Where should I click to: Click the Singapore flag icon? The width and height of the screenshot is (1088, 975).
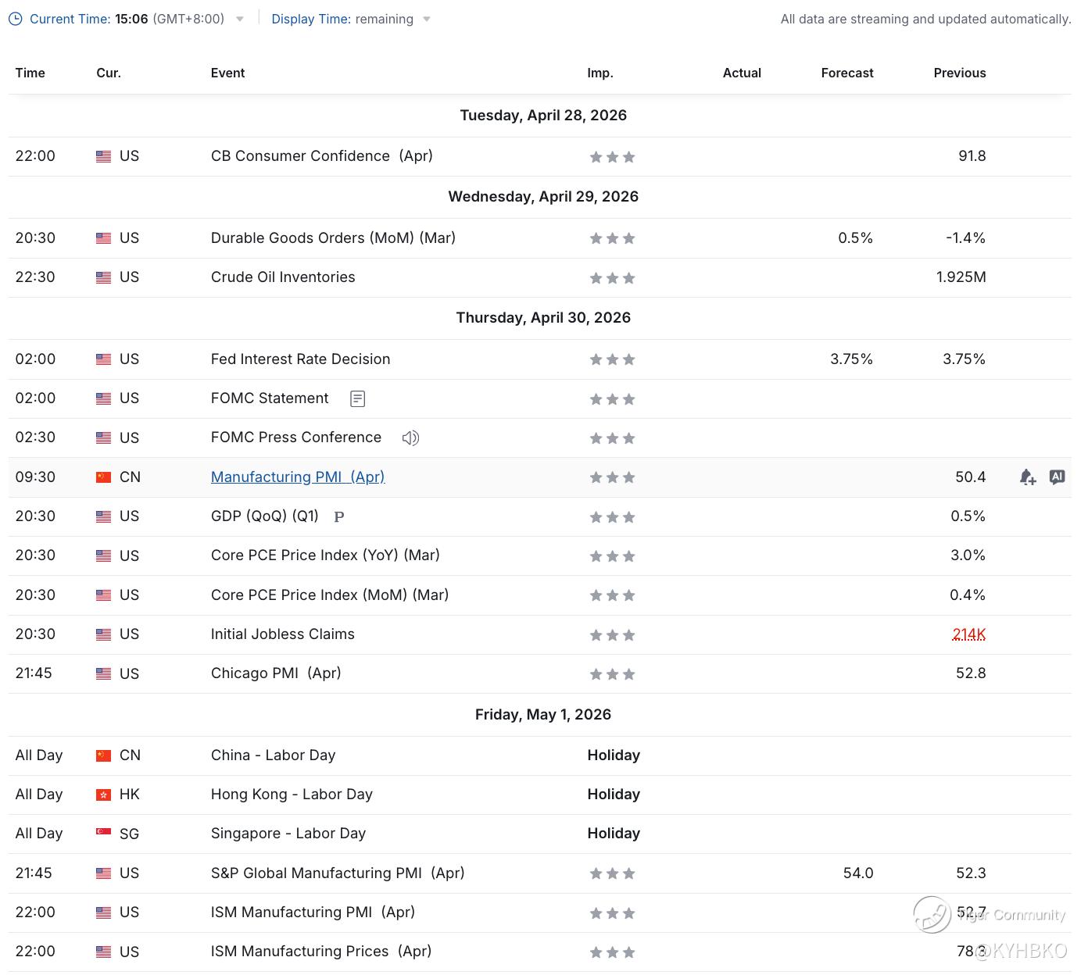(x=103, y=834)
